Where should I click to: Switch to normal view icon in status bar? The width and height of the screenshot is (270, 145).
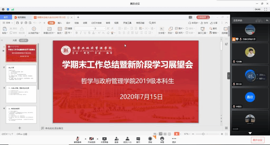161,134
